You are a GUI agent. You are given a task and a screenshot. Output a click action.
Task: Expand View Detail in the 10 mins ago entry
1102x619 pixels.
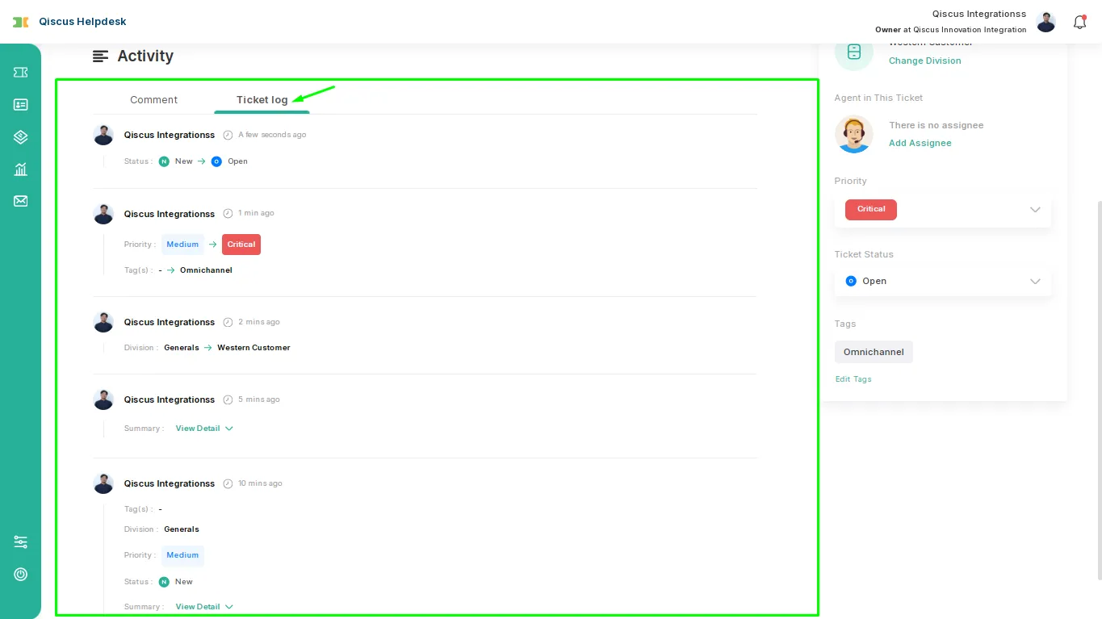click(x=204, y=607)
